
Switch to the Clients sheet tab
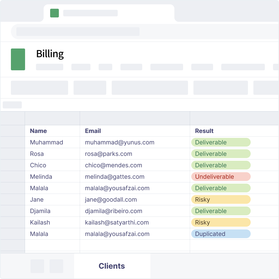click(x=112, y=266)
